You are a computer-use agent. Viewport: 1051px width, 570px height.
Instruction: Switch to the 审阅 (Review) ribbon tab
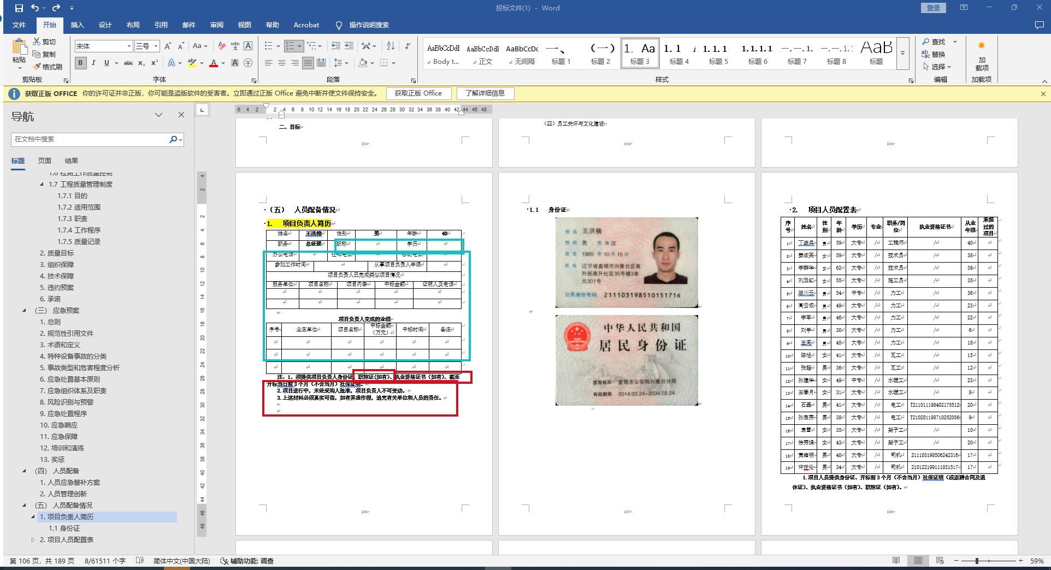tap(217, 25)
